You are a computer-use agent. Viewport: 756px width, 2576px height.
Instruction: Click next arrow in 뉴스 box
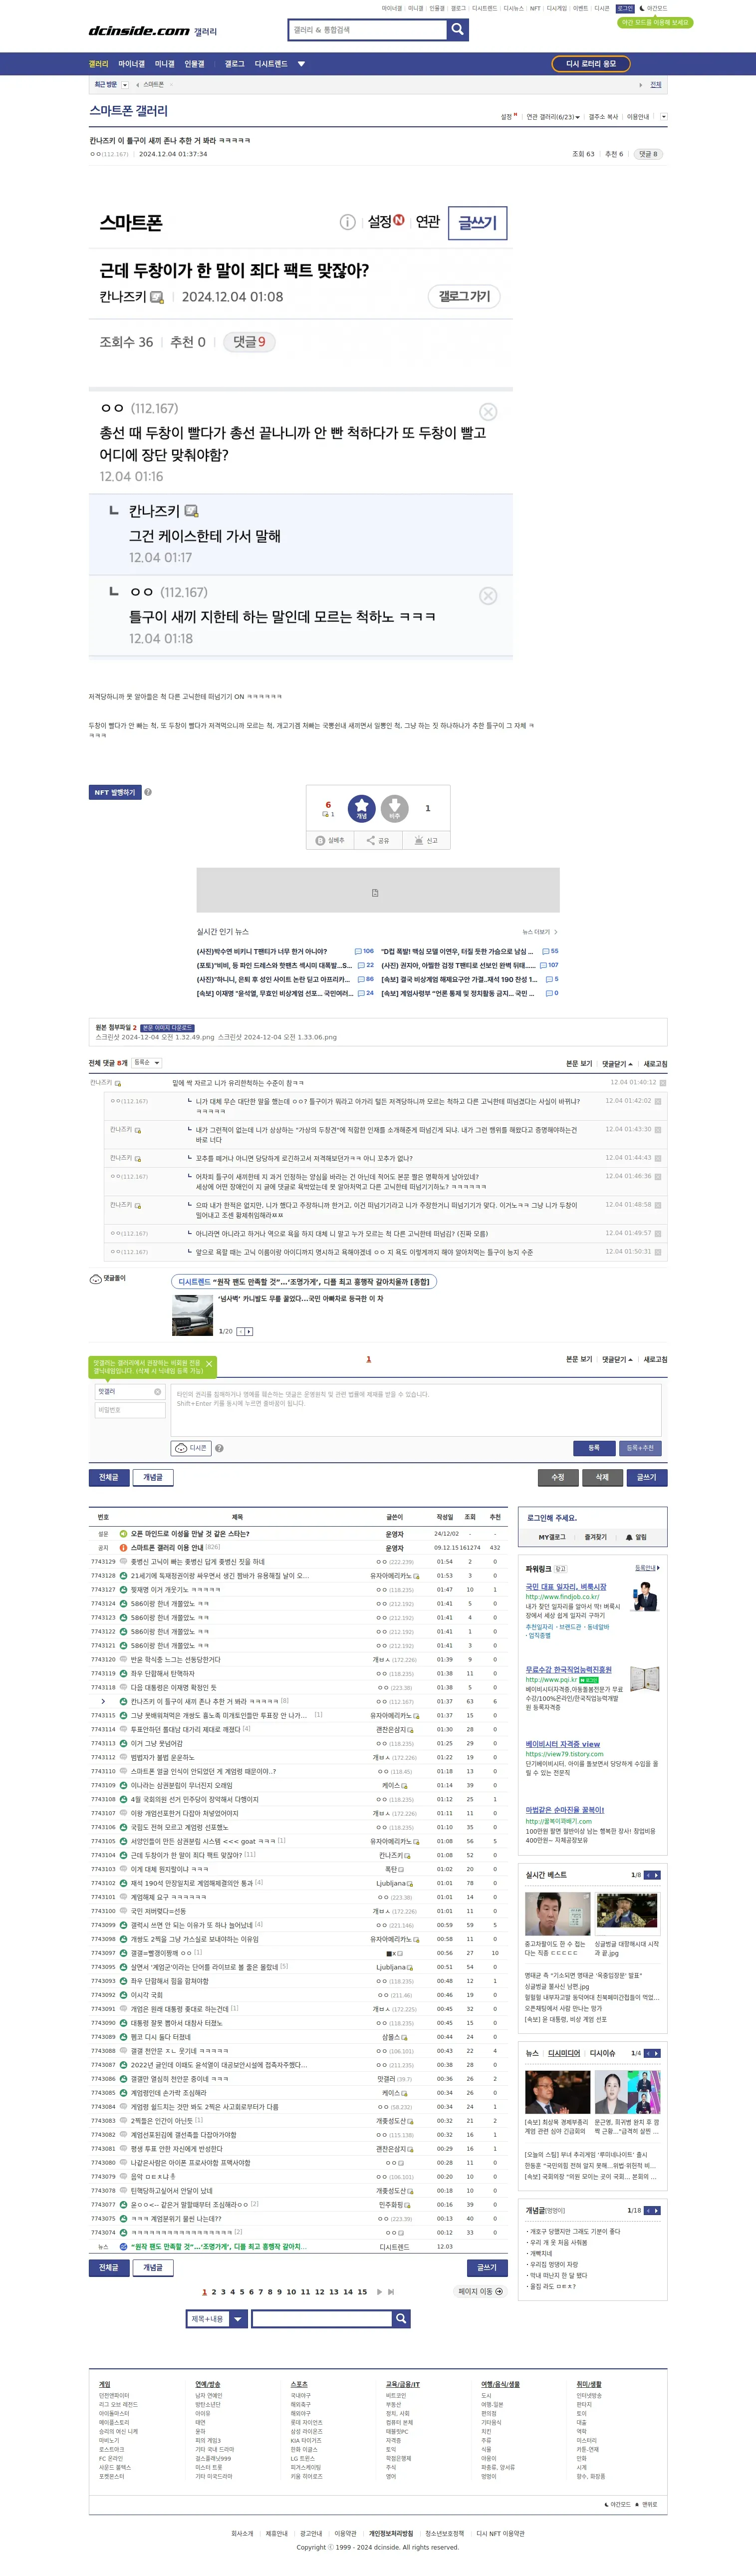(656, 2053)
